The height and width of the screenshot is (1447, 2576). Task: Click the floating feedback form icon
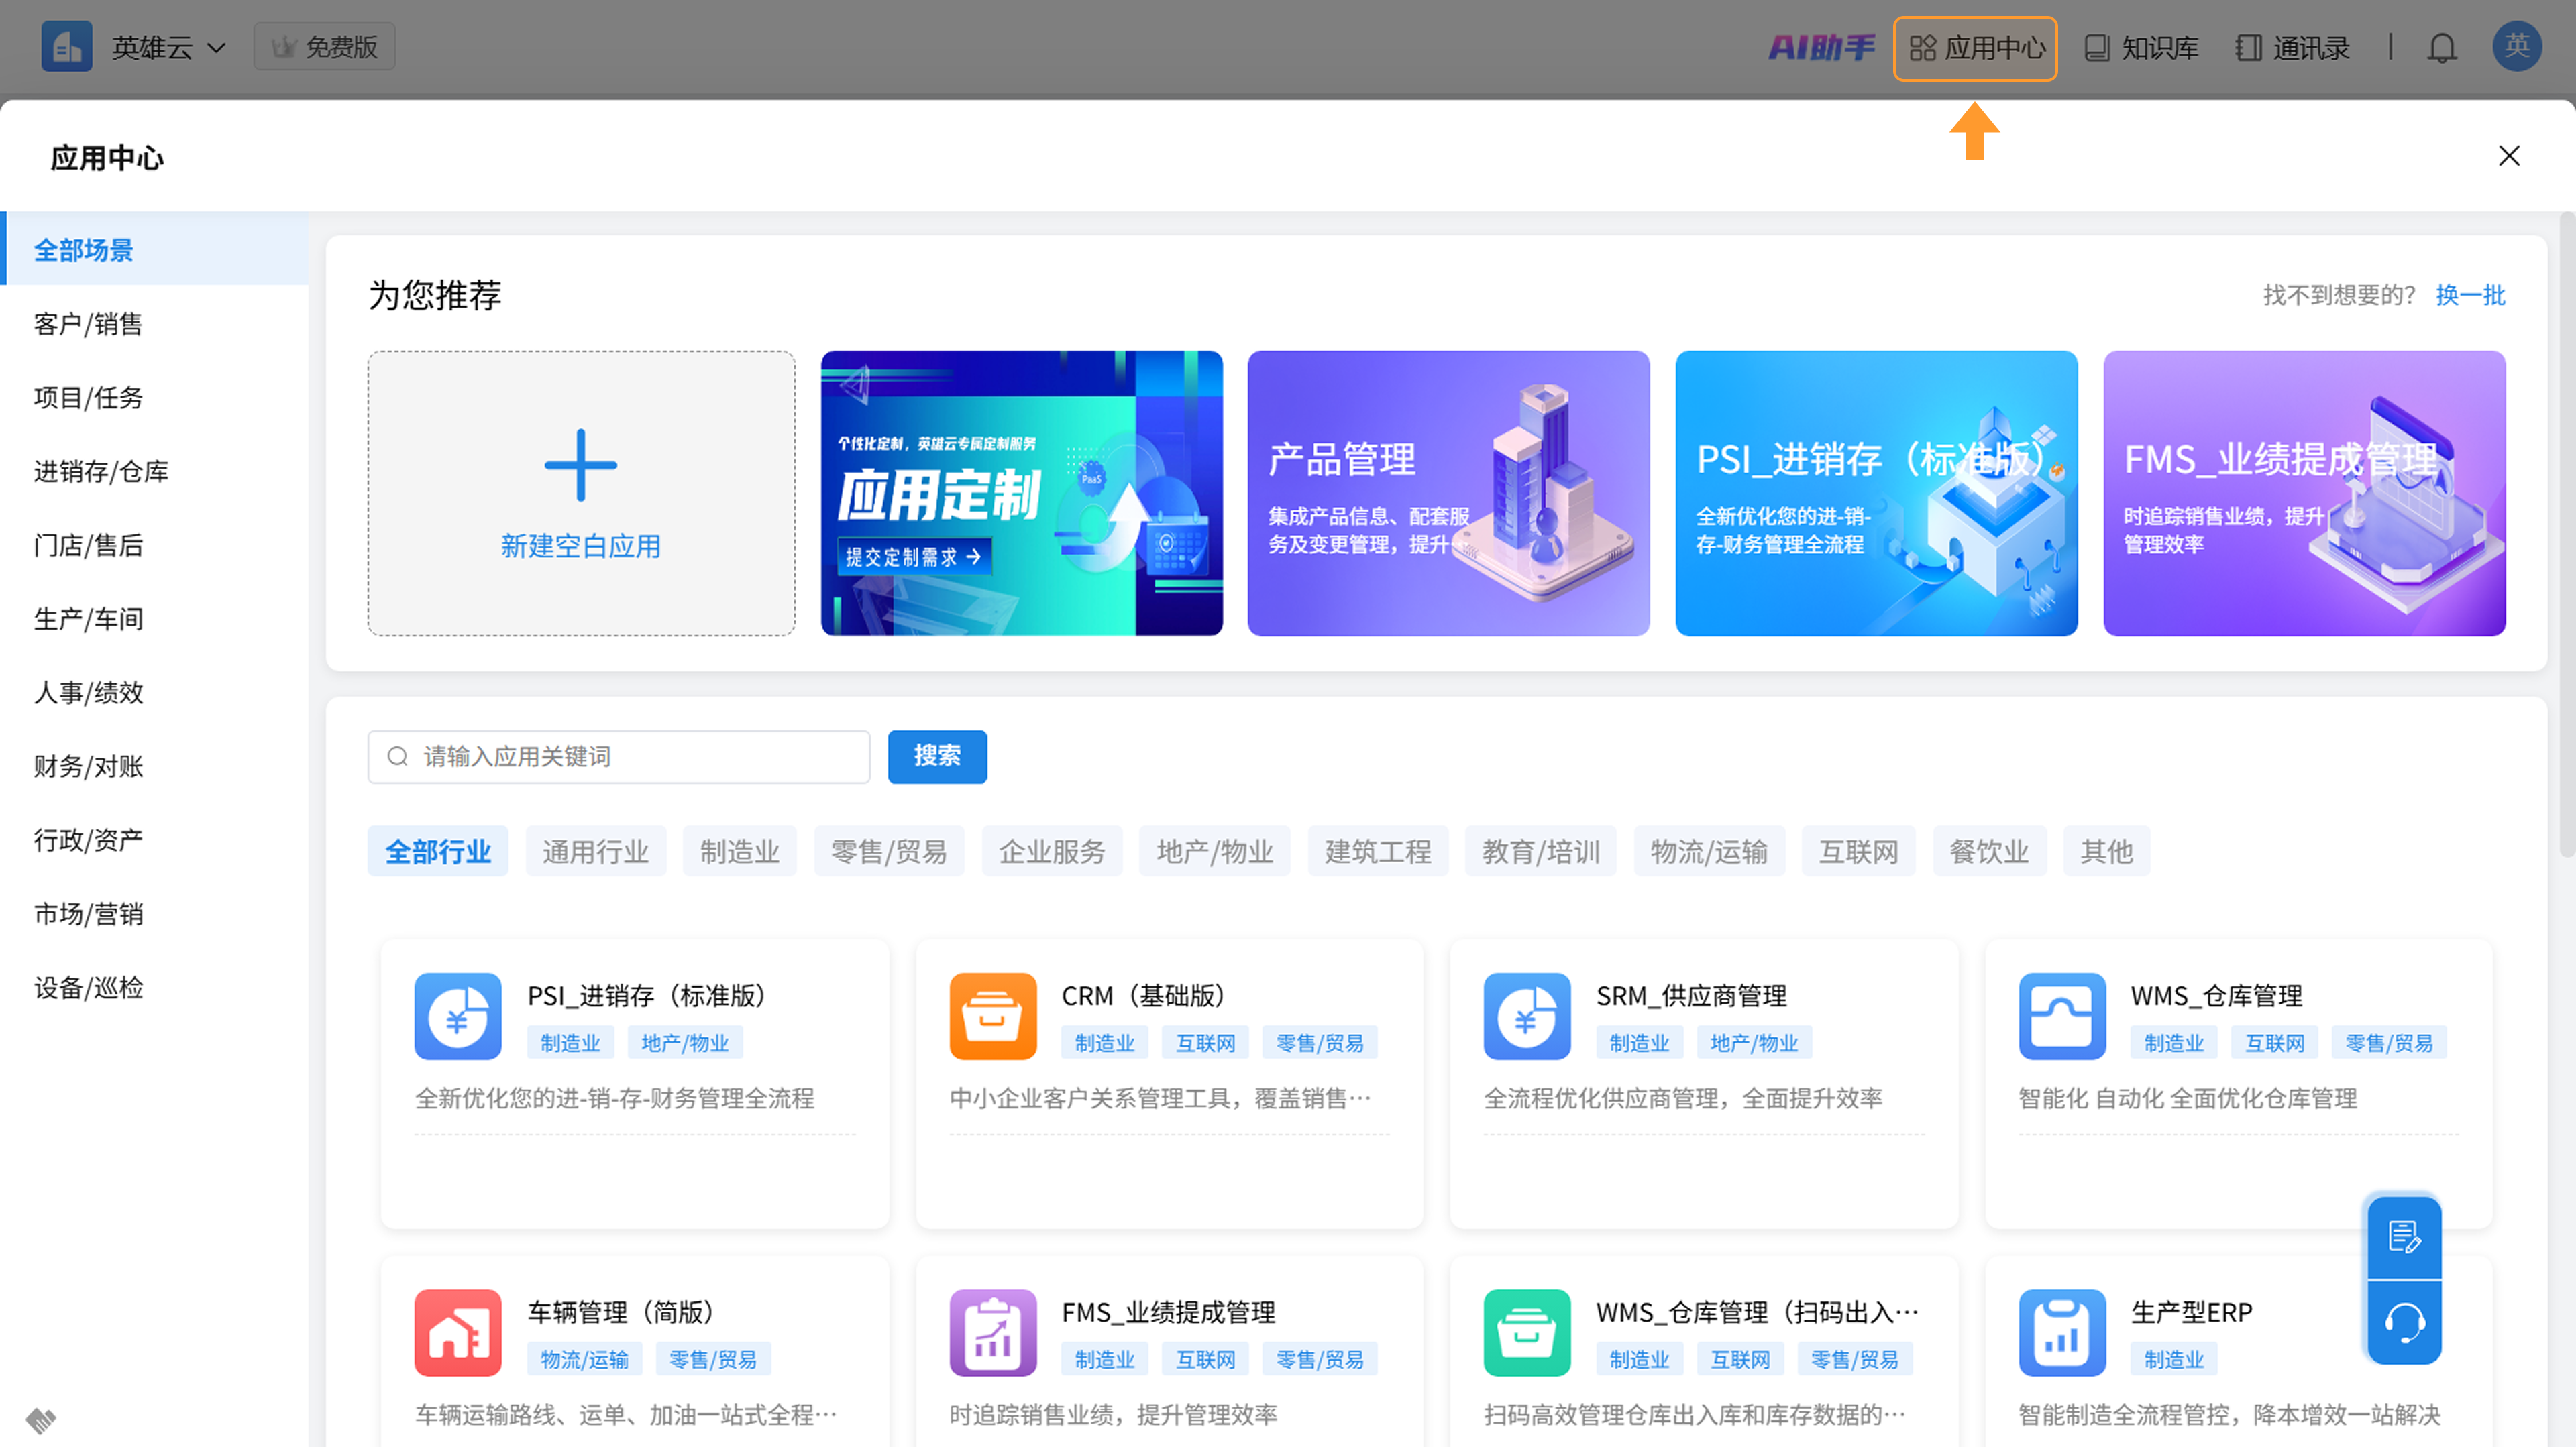tap(2404, 1236)
